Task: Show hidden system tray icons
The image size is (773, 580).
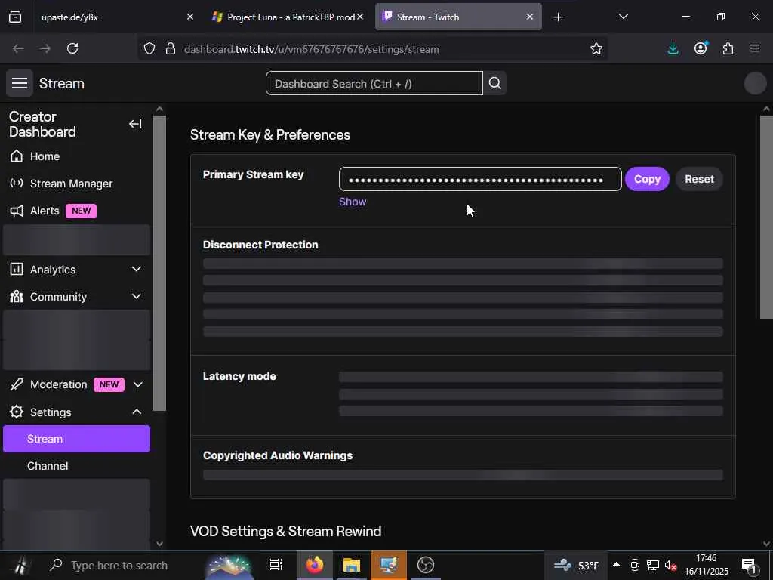Action: 616,564
